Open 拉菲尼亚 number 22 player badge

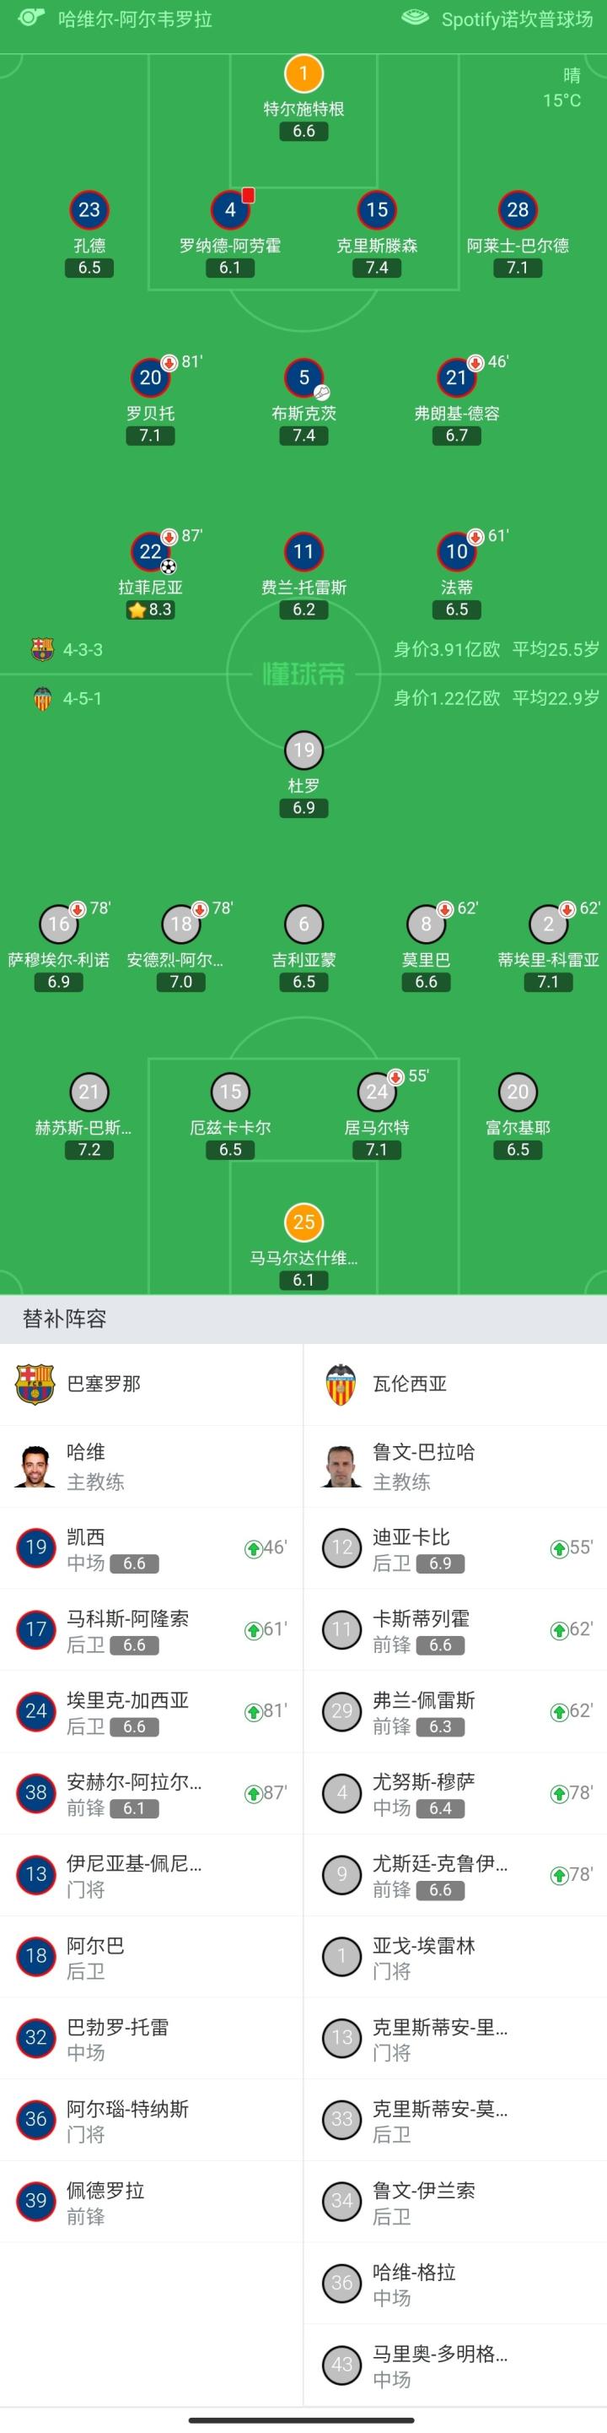pos(151,551)
